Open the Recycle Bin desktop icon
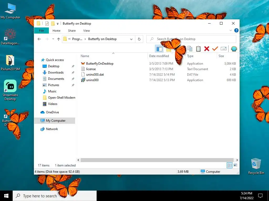269x201 pixels. coord(256,166)
